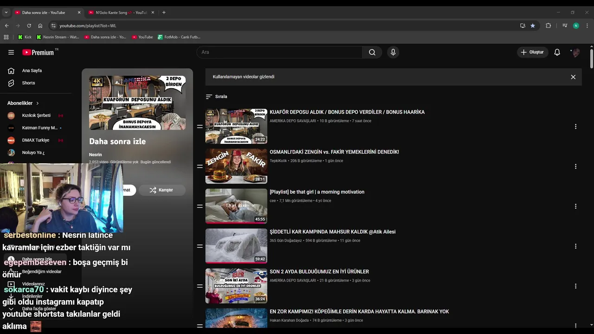Open options for be that girl playlist video
This screenshot has width=594, height=334.
click(575, 206)
